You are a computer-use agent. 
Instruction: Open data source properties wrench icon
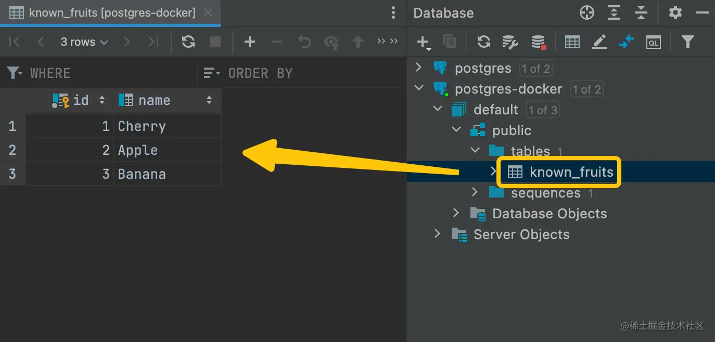pos(510,42)
